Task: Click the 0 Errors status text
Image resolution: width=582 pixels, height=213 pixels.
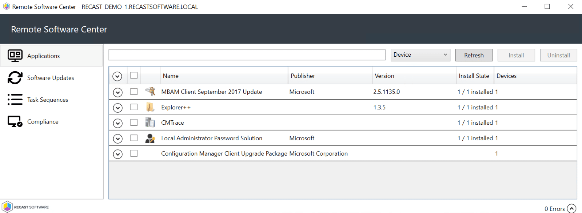Action: tap(554, 209)
